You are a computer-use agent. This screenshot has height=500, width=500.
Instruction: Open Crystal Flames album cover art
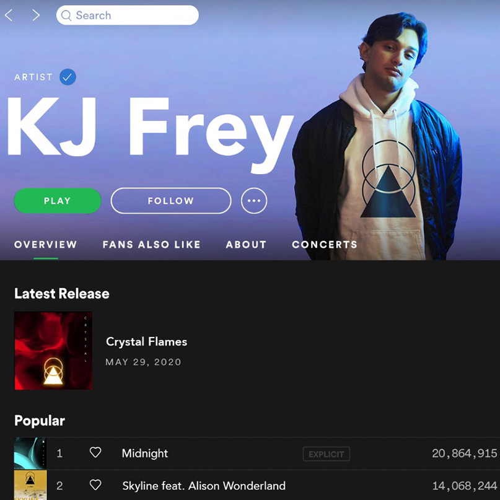coord(53,351)
